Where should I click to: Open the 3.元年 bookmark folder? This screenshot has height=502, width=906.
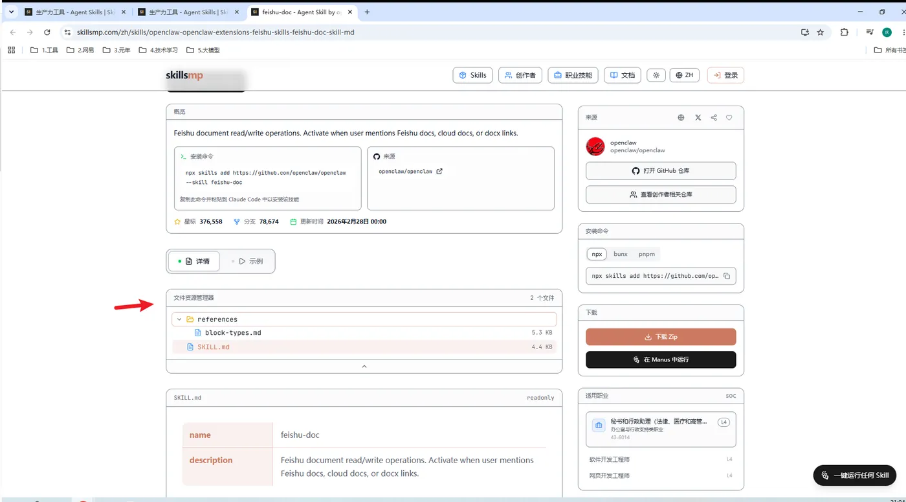[116, 50]
